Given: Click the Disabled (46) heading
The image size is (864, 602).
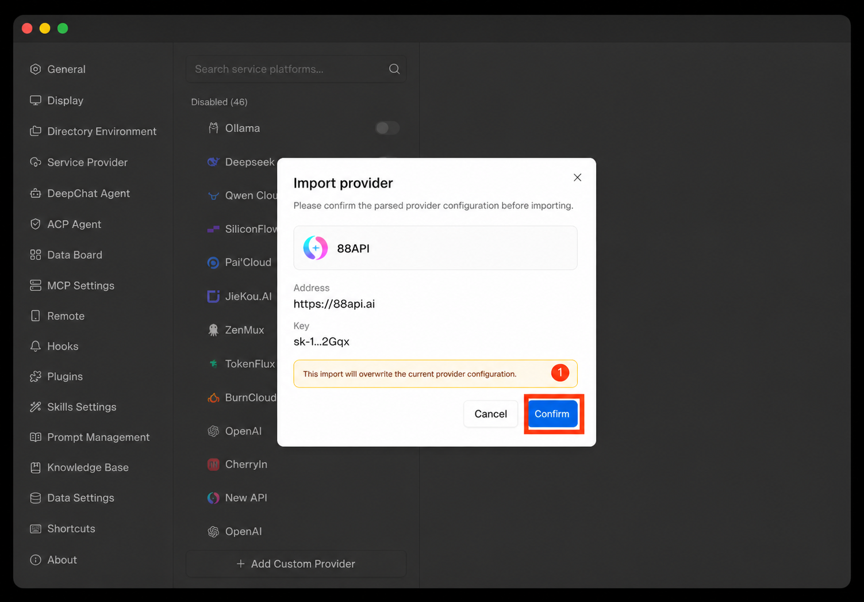Looking at the screenshot, I should tap(219, 102).
